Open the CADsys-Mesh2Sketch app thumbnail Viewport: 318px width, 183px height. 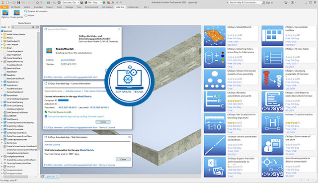coord(215,36)
